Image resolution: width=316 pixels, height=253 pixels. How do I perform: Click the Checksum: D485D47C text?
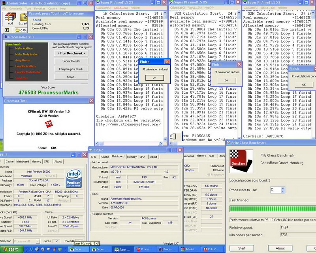263,136
